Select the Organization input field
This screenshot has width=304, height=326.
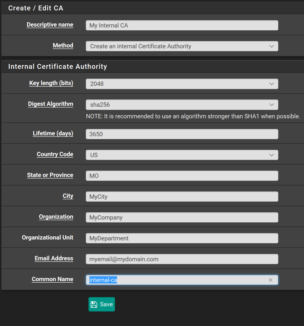182,218
